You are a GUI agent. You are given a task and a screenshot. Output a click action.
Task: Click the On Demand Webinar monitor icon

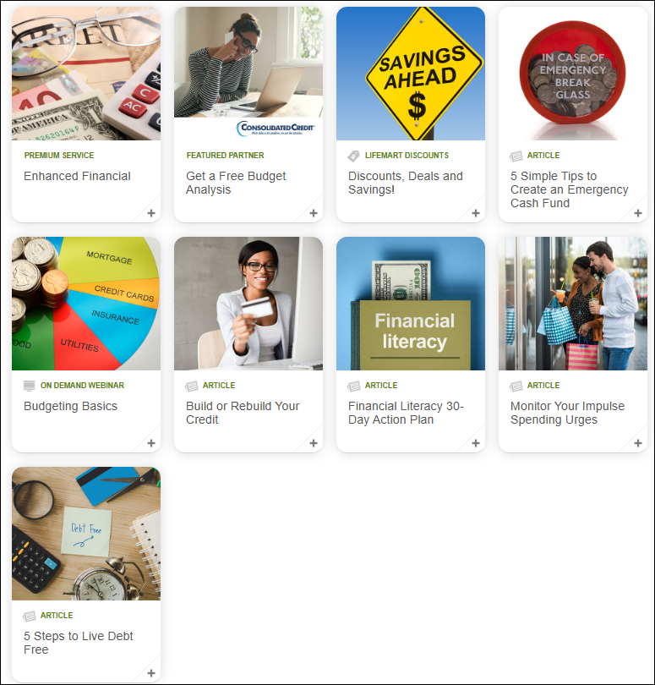coord(30,386)
